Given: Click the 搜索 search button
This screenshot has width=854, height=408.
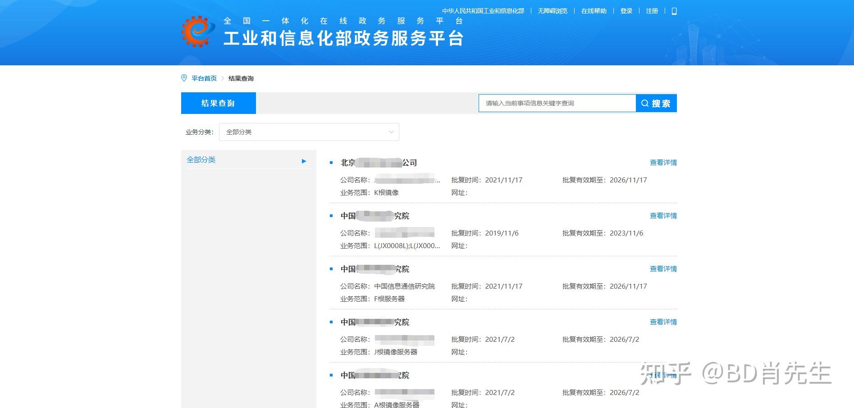Looking at the screenshot, I should [x=656, y=103].
